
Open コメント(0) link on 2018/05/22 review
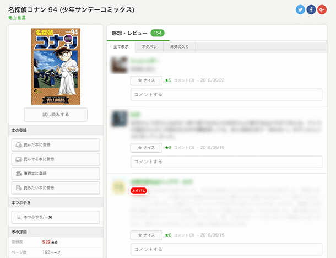(x=184, y=80)
